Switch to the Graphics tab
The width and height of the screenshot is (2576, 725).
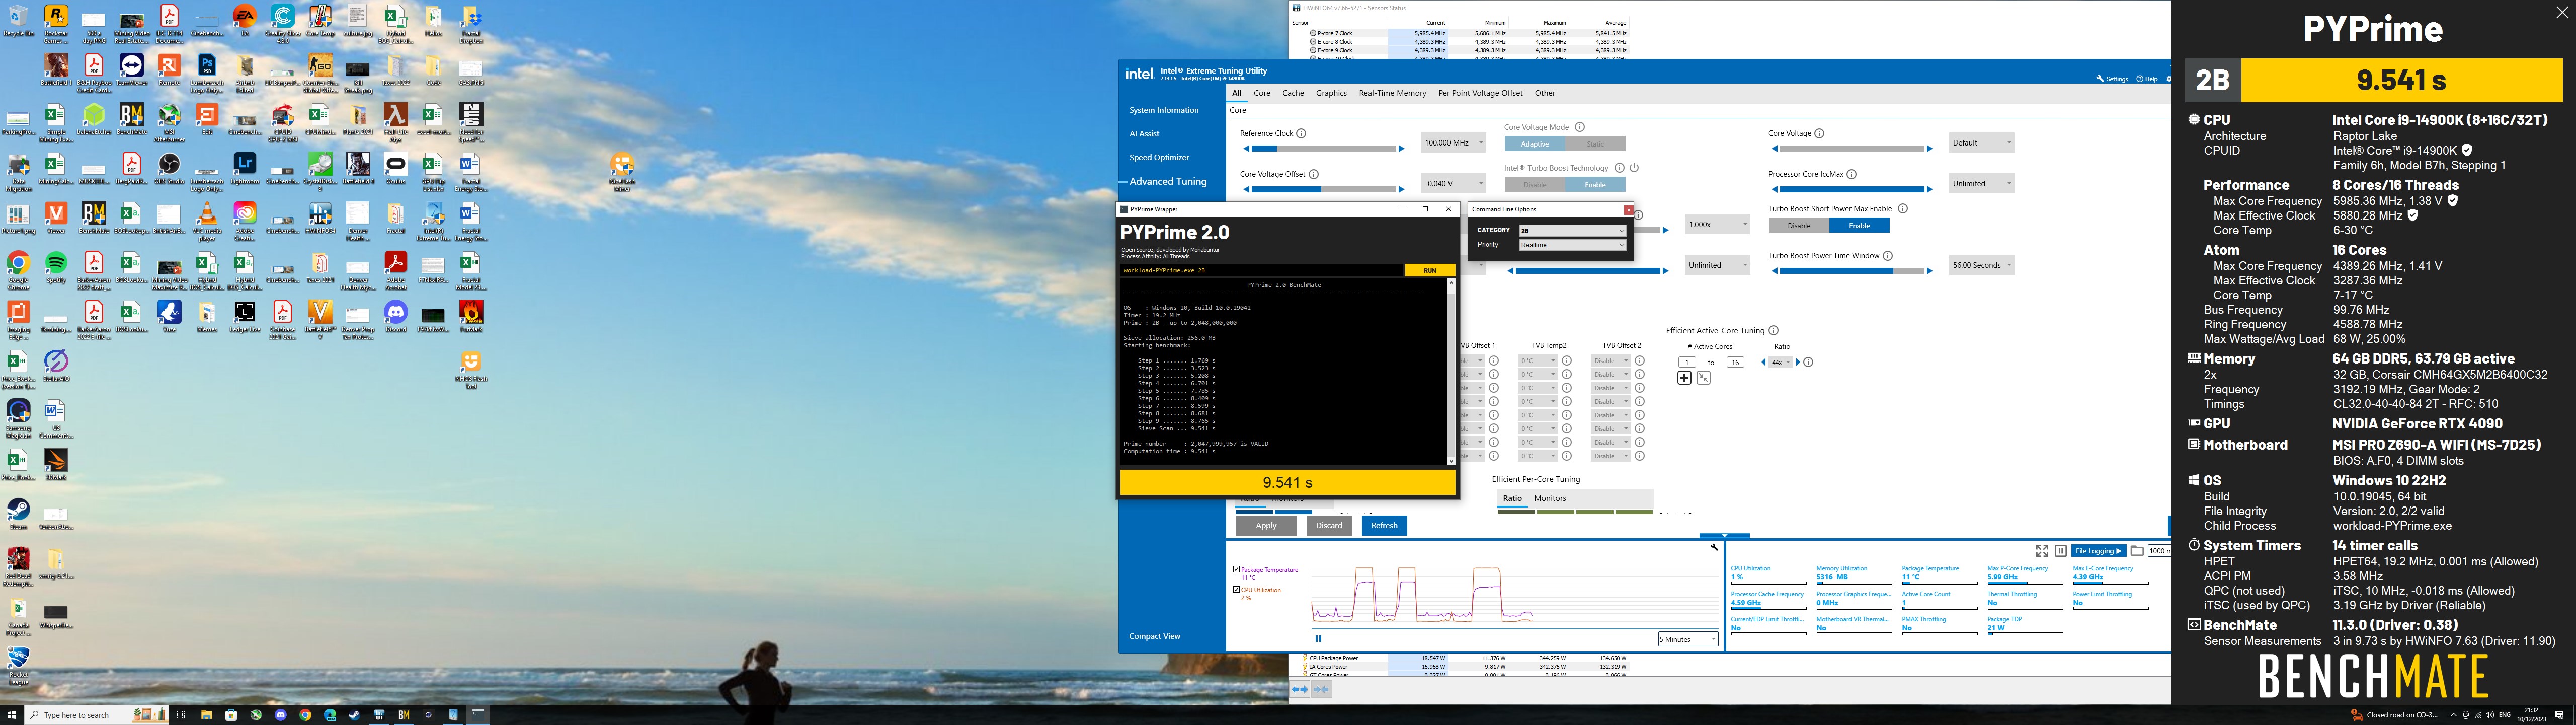tap(1331, 93)
